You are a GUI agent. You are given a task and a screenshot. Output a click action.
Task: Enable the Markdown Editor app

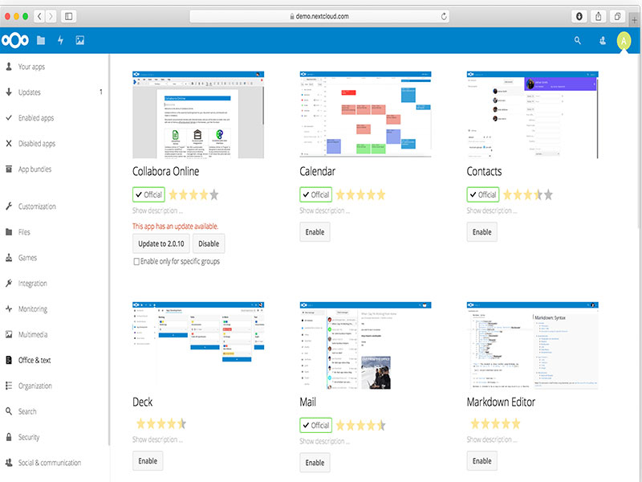pos(482,460)
